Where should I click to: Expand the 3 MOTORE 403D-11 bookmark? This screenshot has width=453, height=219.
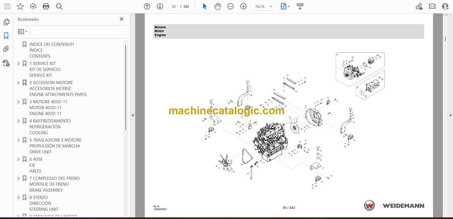click(19, 102)
